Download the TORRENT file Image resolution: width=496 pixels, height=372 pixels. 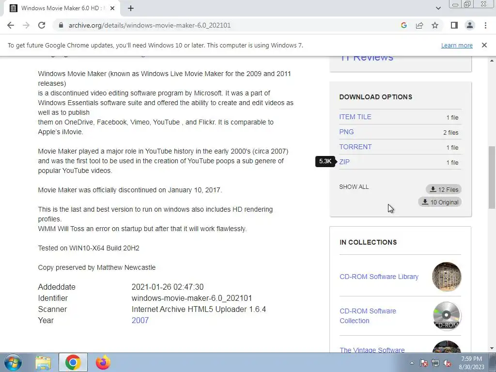355,147
